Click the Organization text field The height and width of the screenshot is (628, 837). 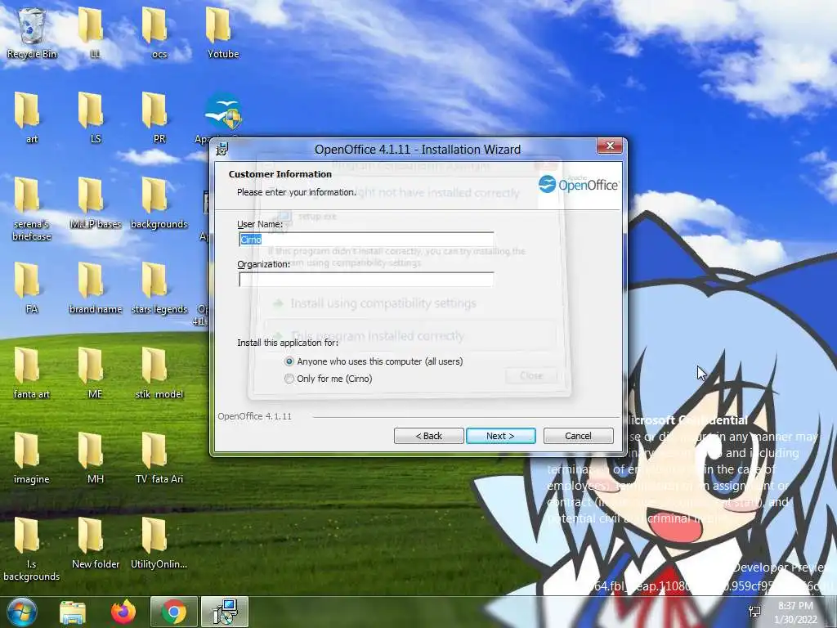coord(366,280)
